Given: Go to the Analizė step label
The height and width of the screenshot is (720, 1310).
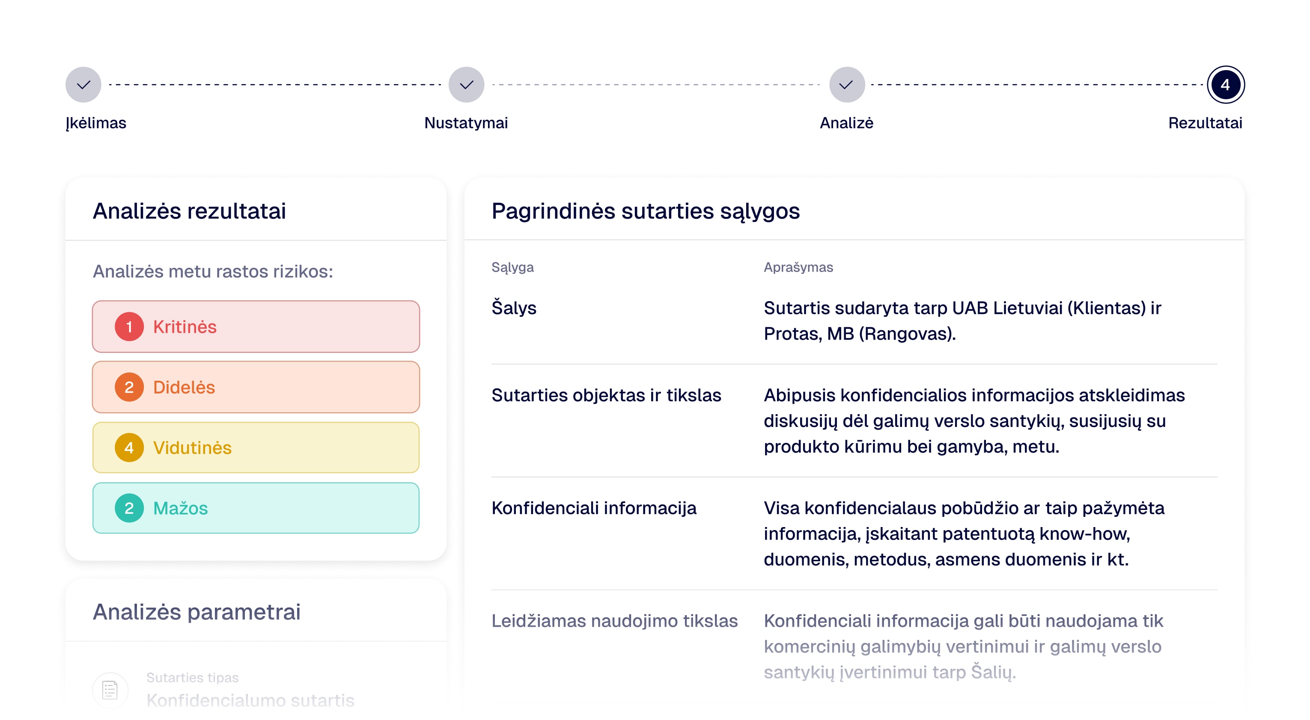Looking at the screenshot, I should [846, 123].
